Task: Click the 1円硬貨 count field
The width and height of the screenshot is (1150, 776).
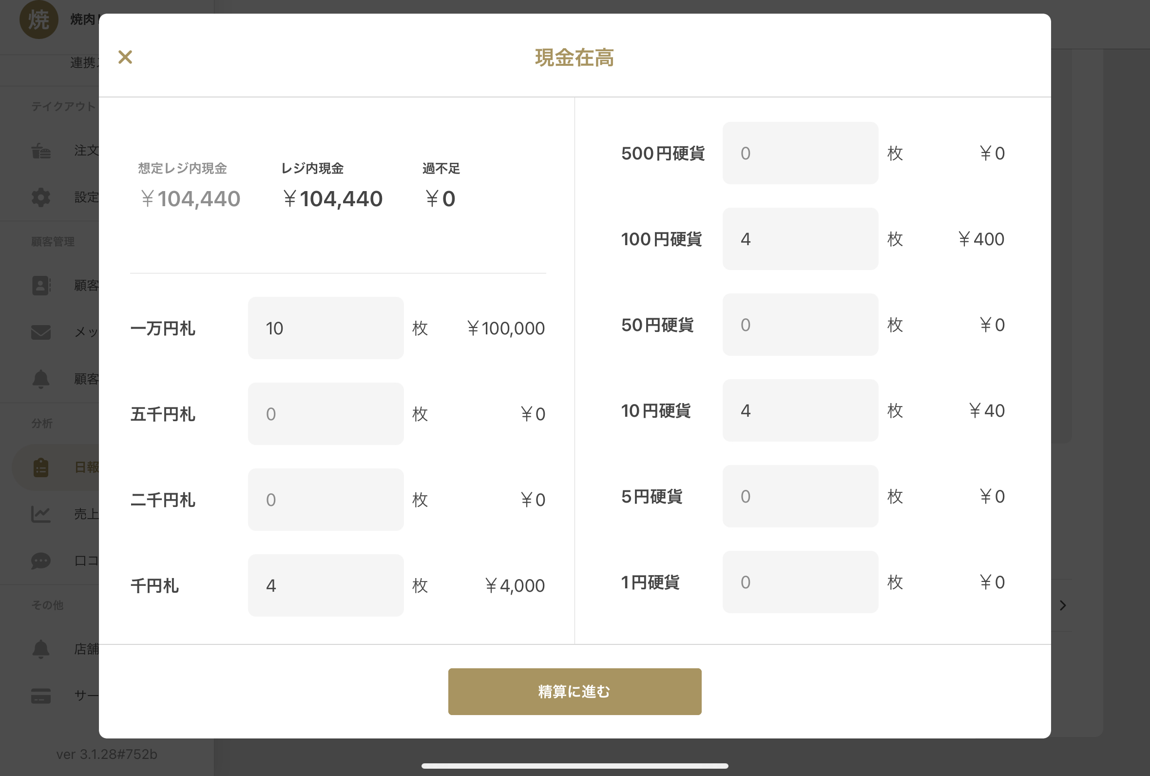Action: 800,582
